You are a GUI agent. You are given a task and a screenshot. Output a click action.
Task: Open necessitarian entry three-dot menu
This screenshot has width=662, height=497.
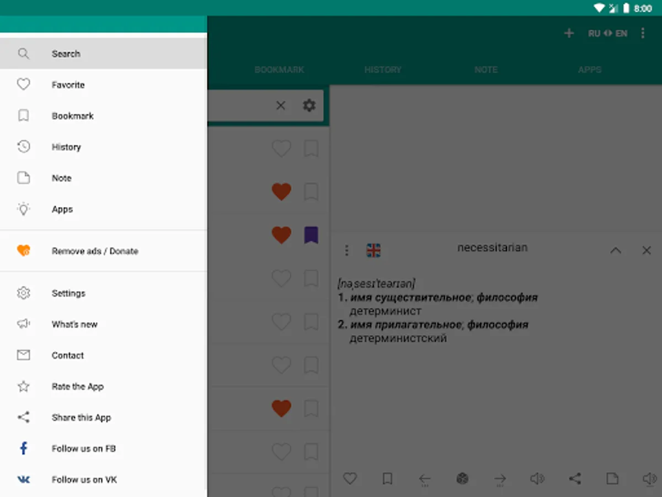point(346,251)
